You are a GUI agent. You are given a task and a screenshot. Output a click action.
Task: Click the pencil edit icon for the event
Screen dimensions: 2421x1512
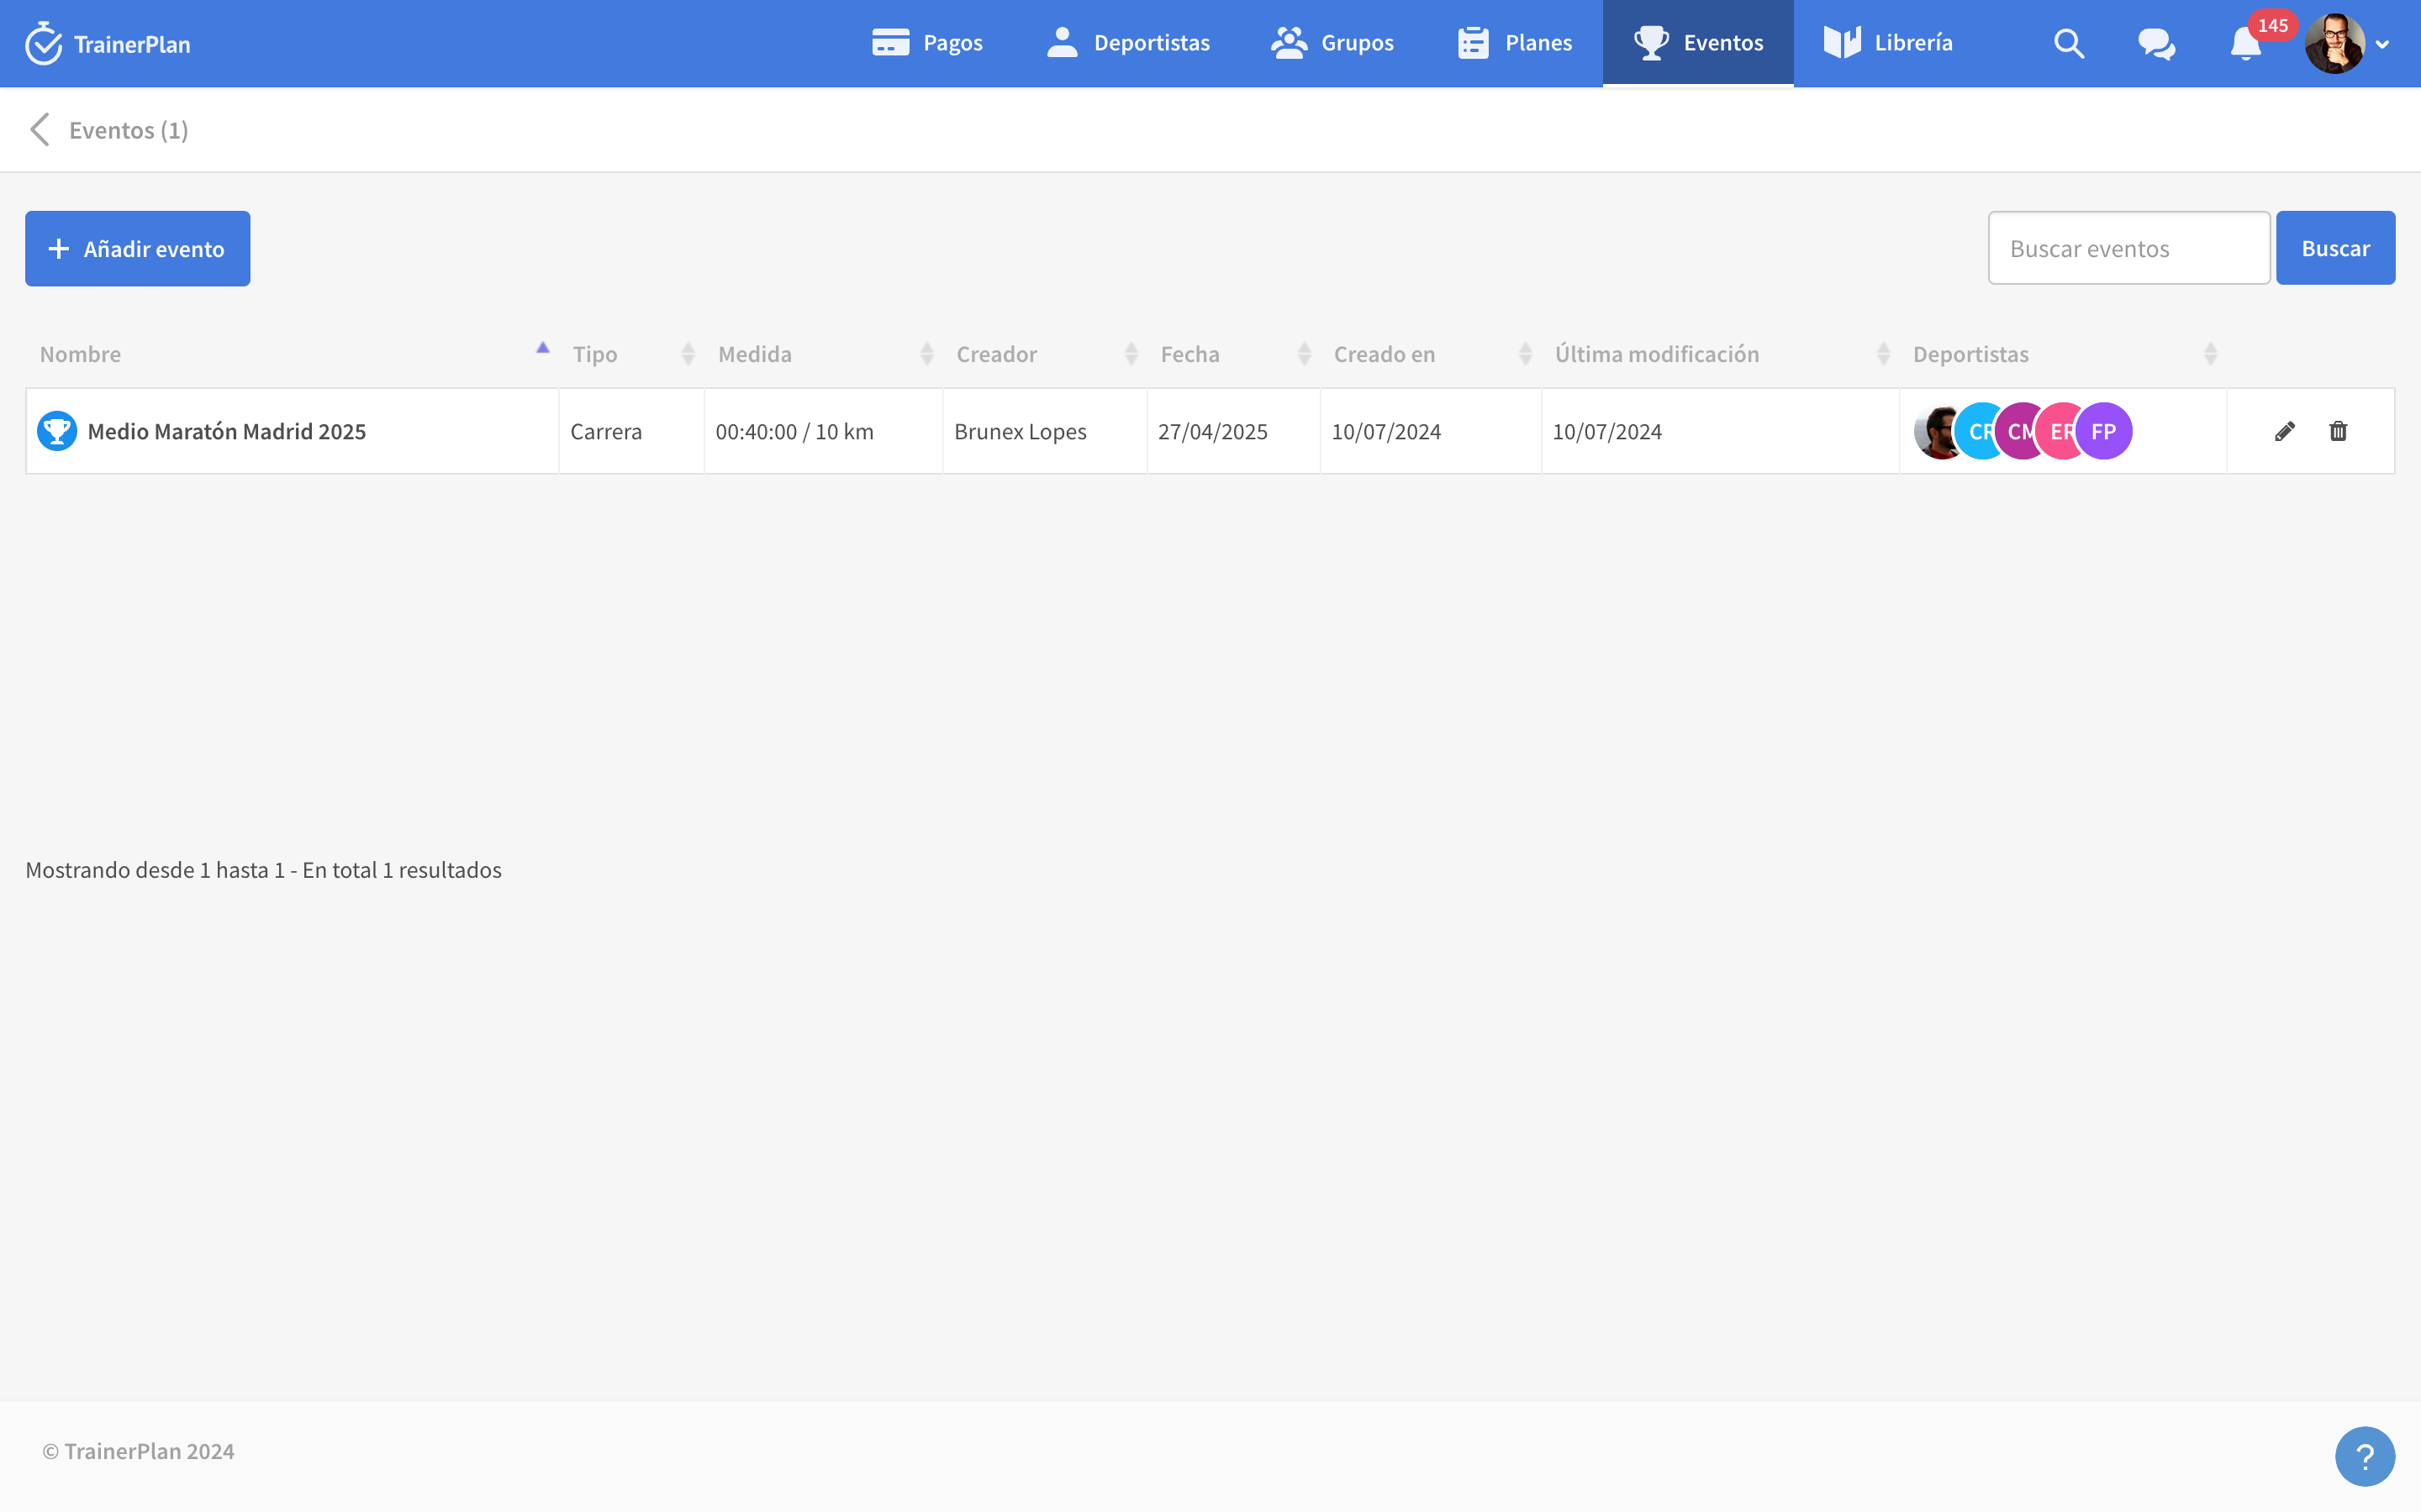(x=2284, y=431)
